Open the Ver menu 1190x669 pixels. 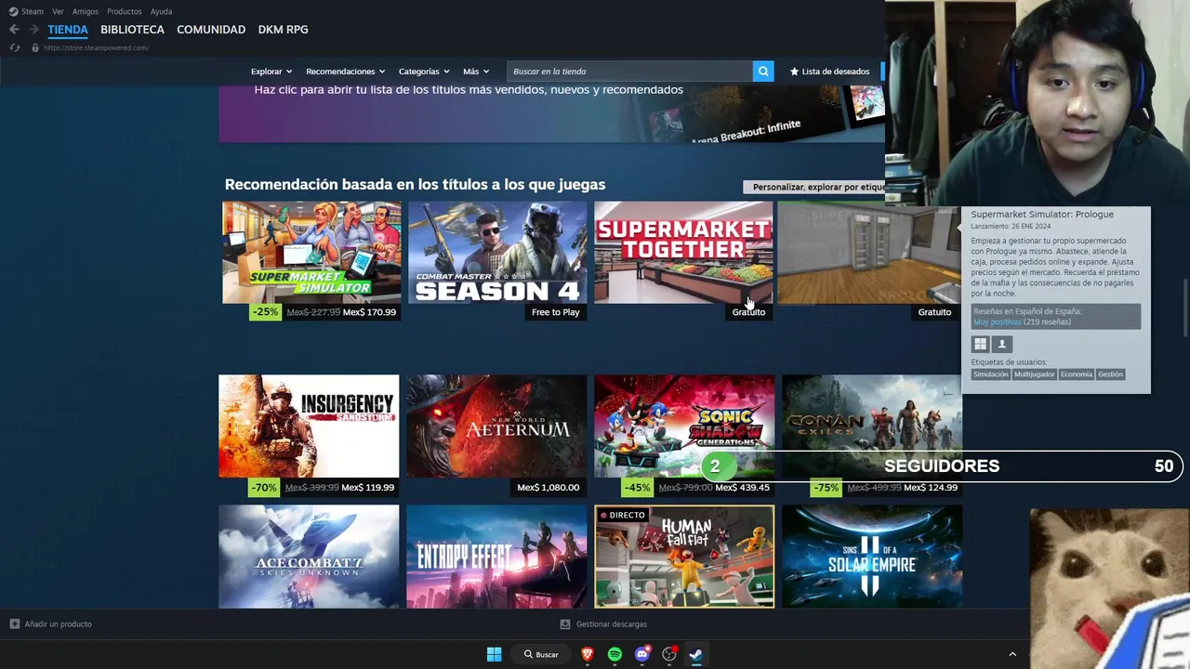(58, 11)
